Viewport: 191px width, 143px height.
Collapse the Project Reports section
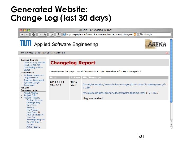click(21, 98)
